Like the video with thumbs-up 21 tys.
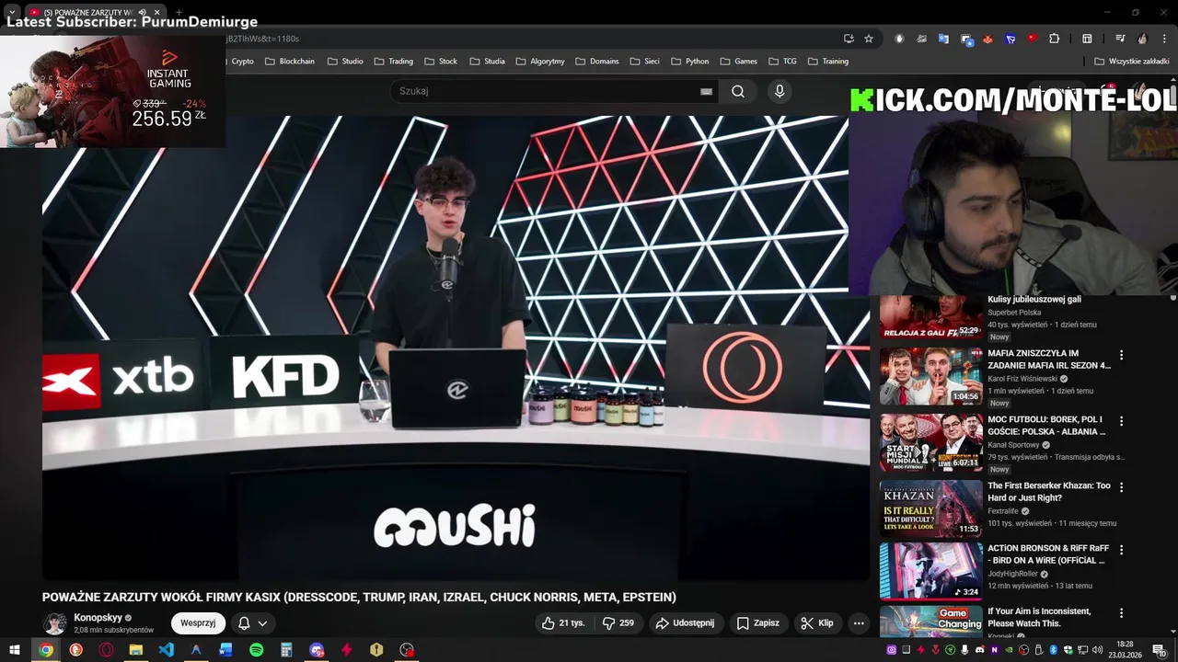 tap(563, 622)
